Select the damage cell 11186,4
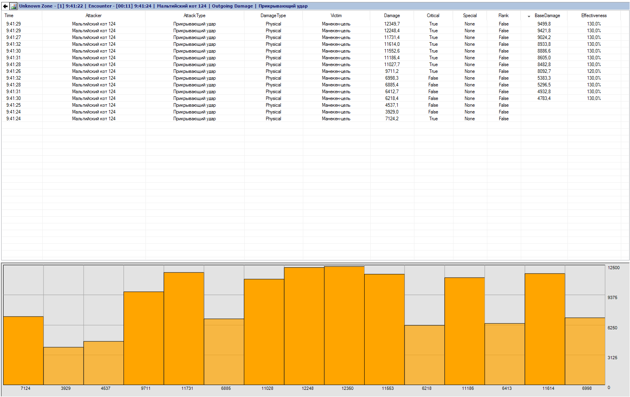This screenshot has width=630, height=397. coord(392,58)
